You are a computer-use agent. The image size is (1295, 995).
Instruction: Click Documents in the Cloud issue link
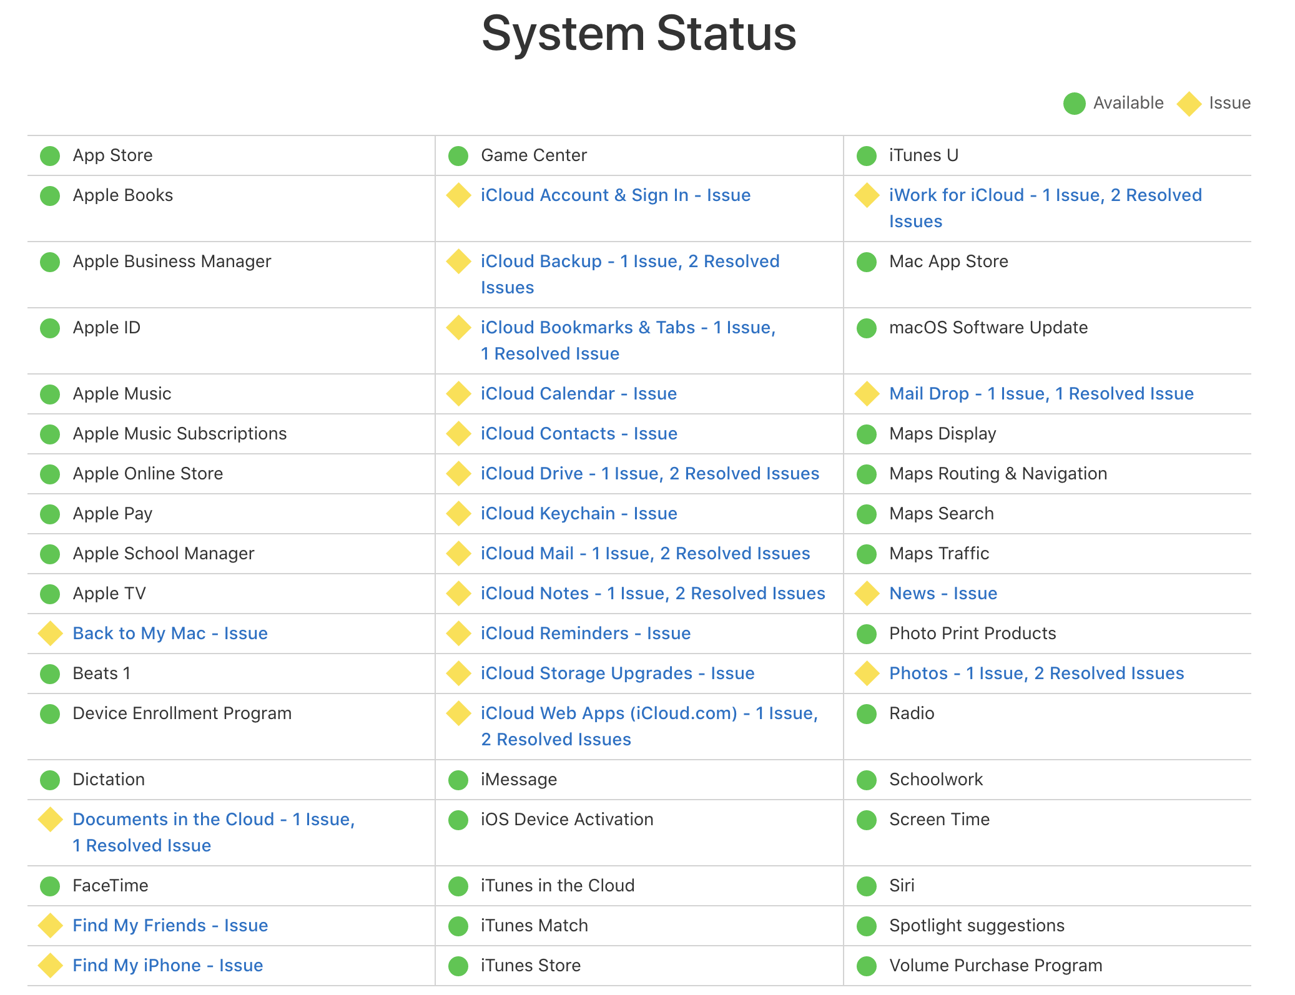pos(214,832)
